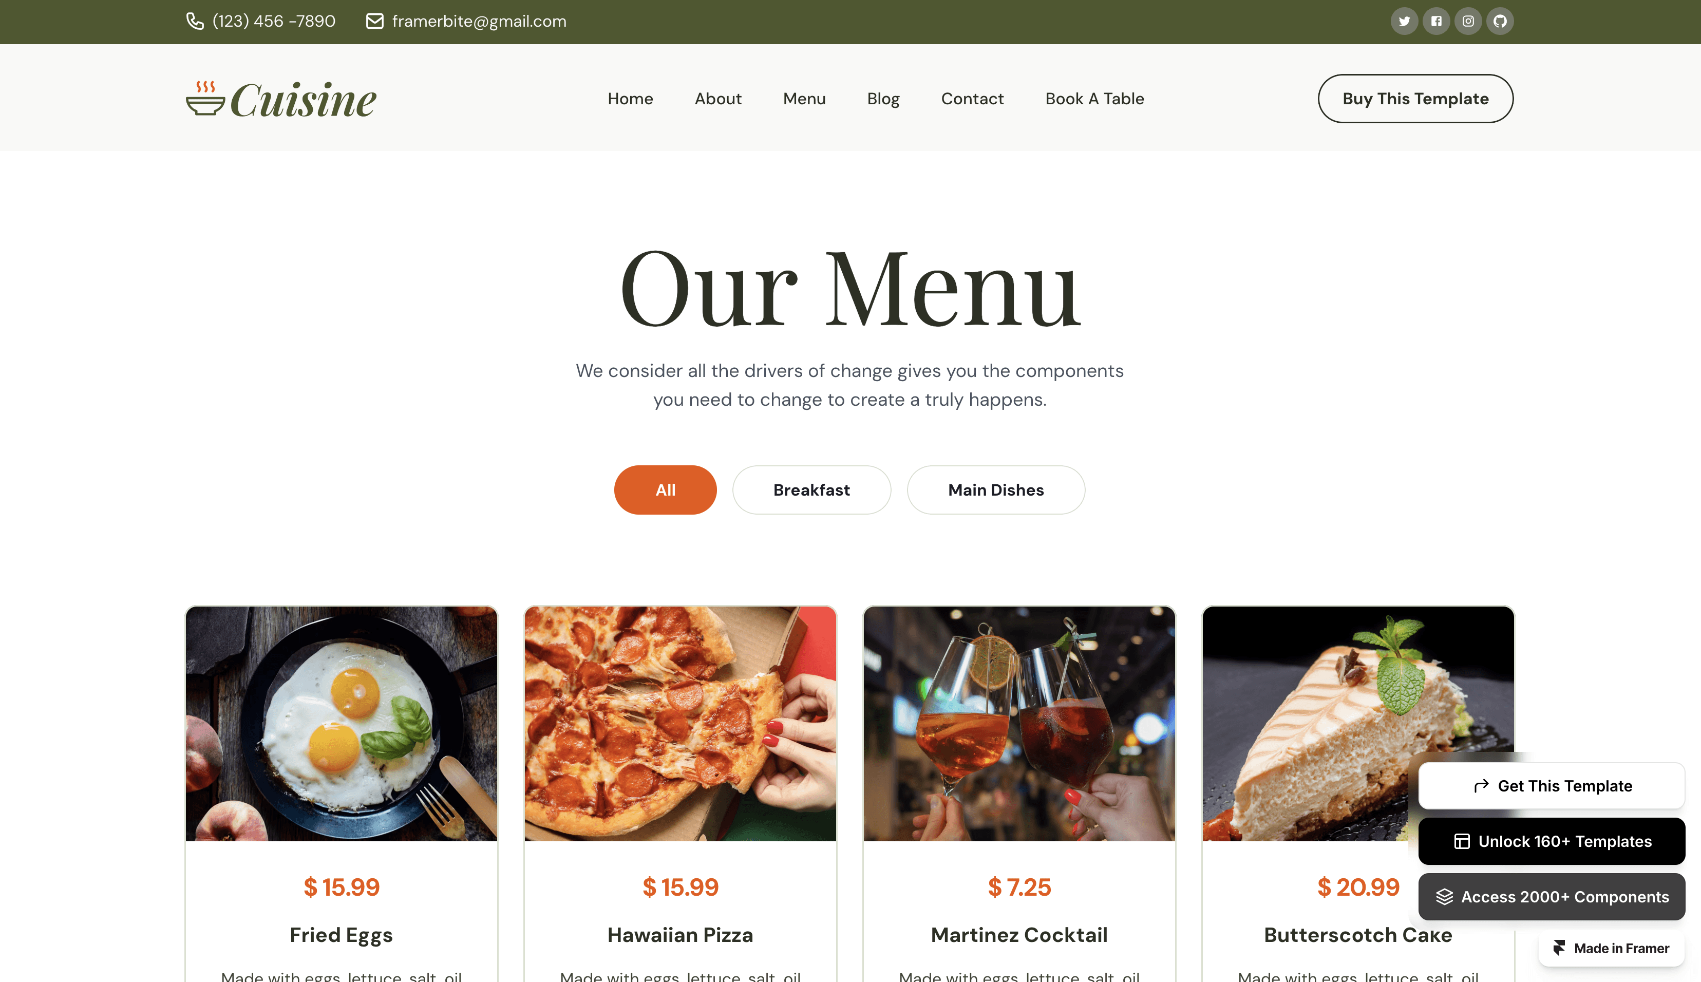Click the envelope email icon
This screenshot has width=1701, height=982.
click(374, 21)
